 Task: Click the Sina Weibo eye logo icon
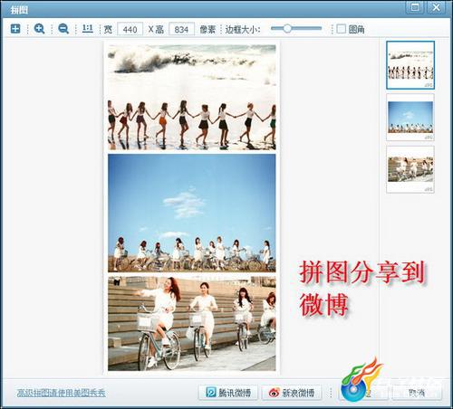[x=275, y=393]
